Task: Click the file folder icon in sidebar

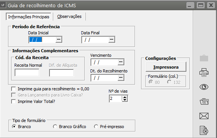Action: [204, 102]
